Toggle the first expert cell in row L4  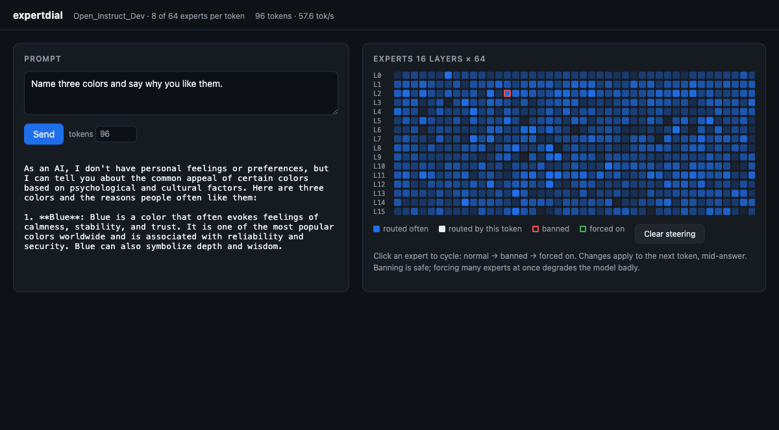point(398,112)
